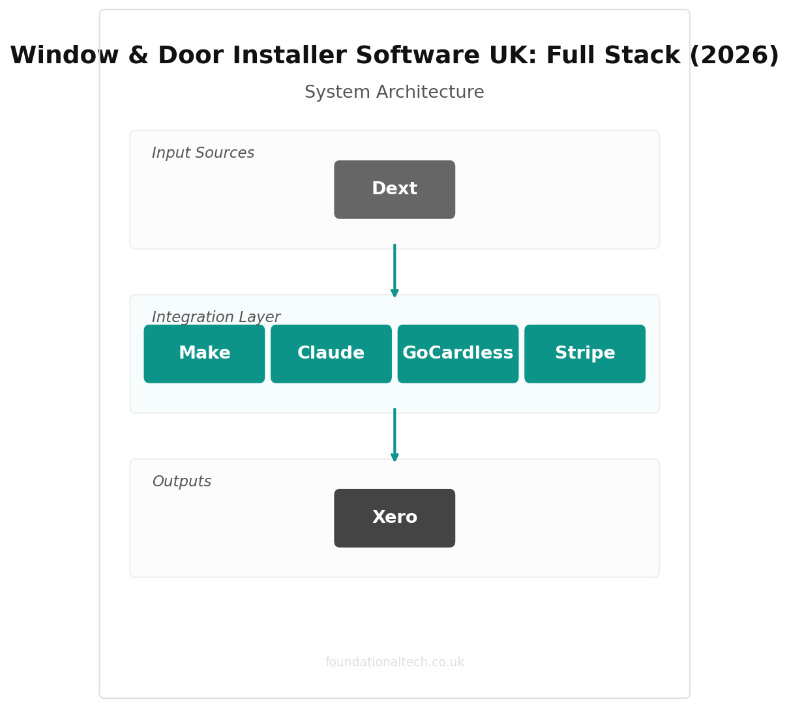This screenshot has width=789, height=708.
Task: Select the Make integration box
Action: (204, 354)
